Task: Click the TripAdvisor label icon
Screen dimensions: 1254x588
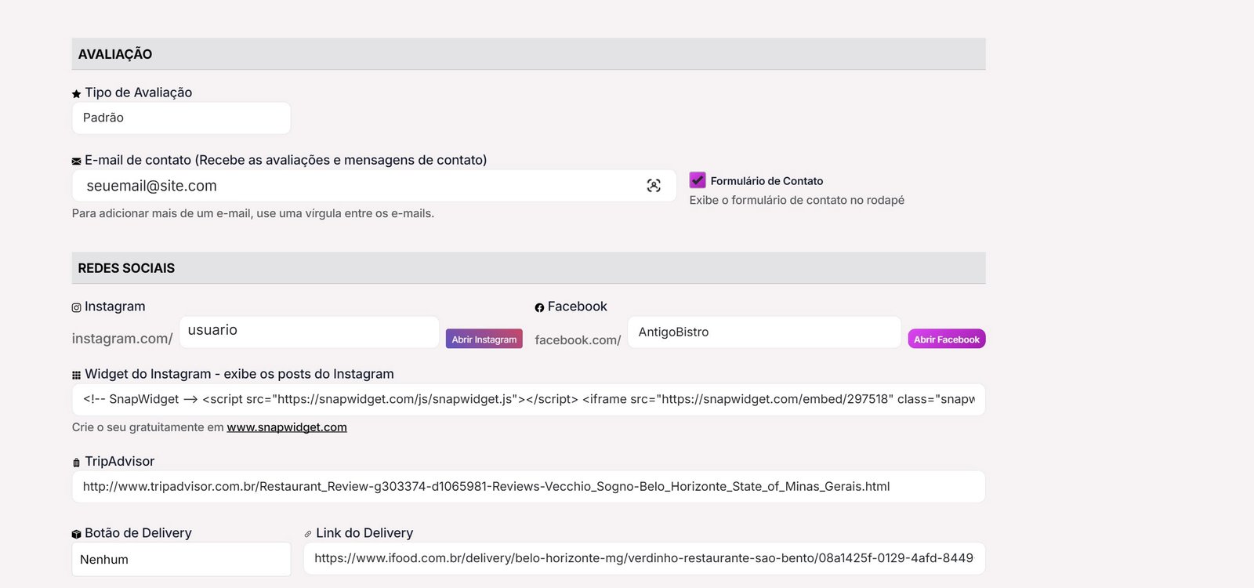Action: tap(76, 463)
